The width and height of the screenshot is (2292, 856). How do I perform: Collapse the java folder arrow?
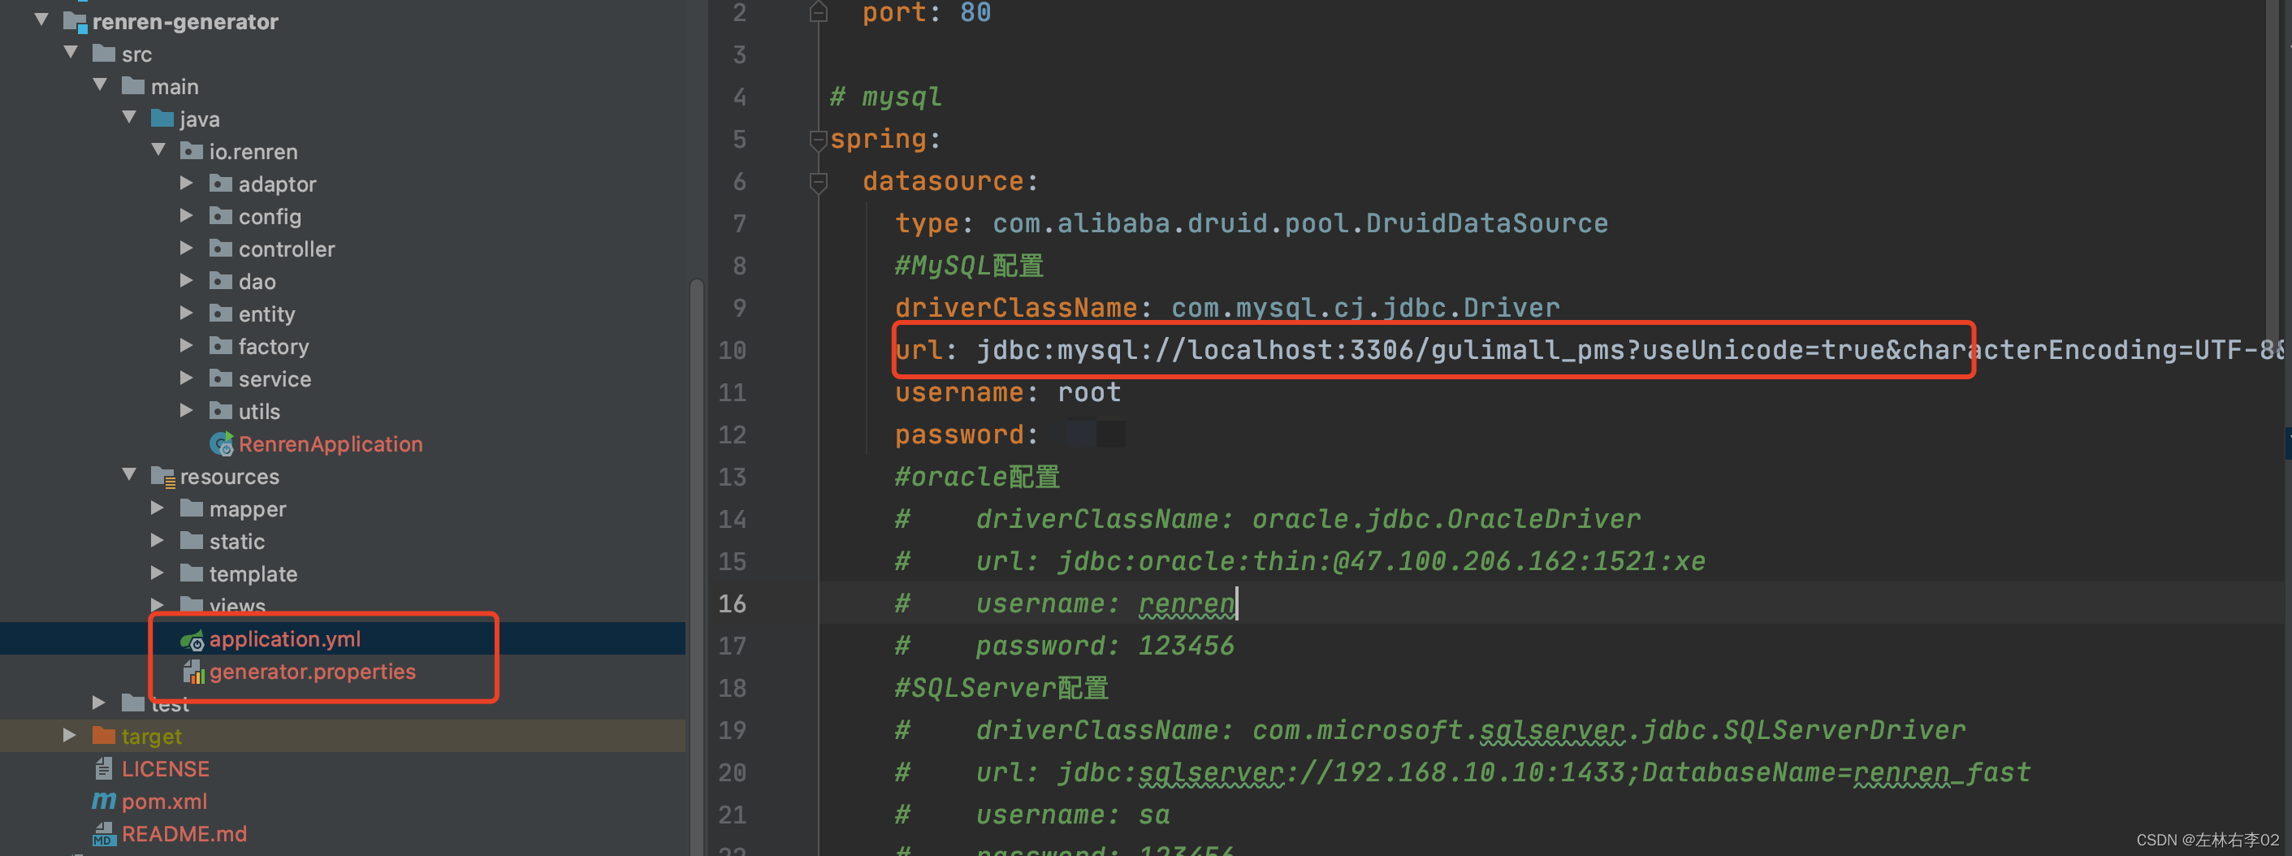click(130, 118)
